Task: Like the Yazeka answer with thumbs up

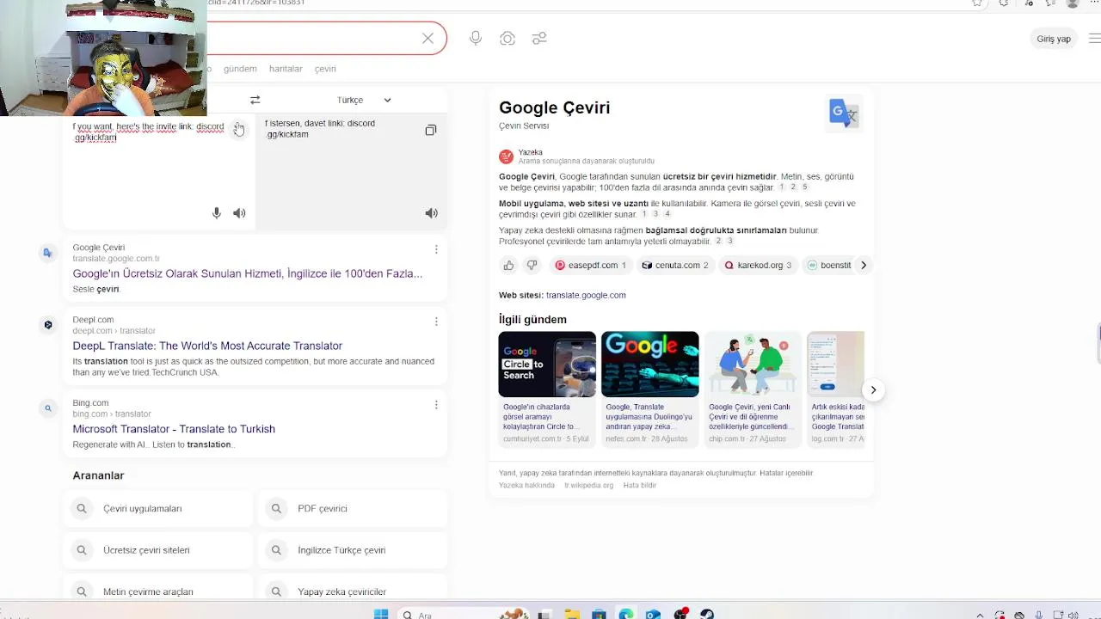Action: coord(508,266)
